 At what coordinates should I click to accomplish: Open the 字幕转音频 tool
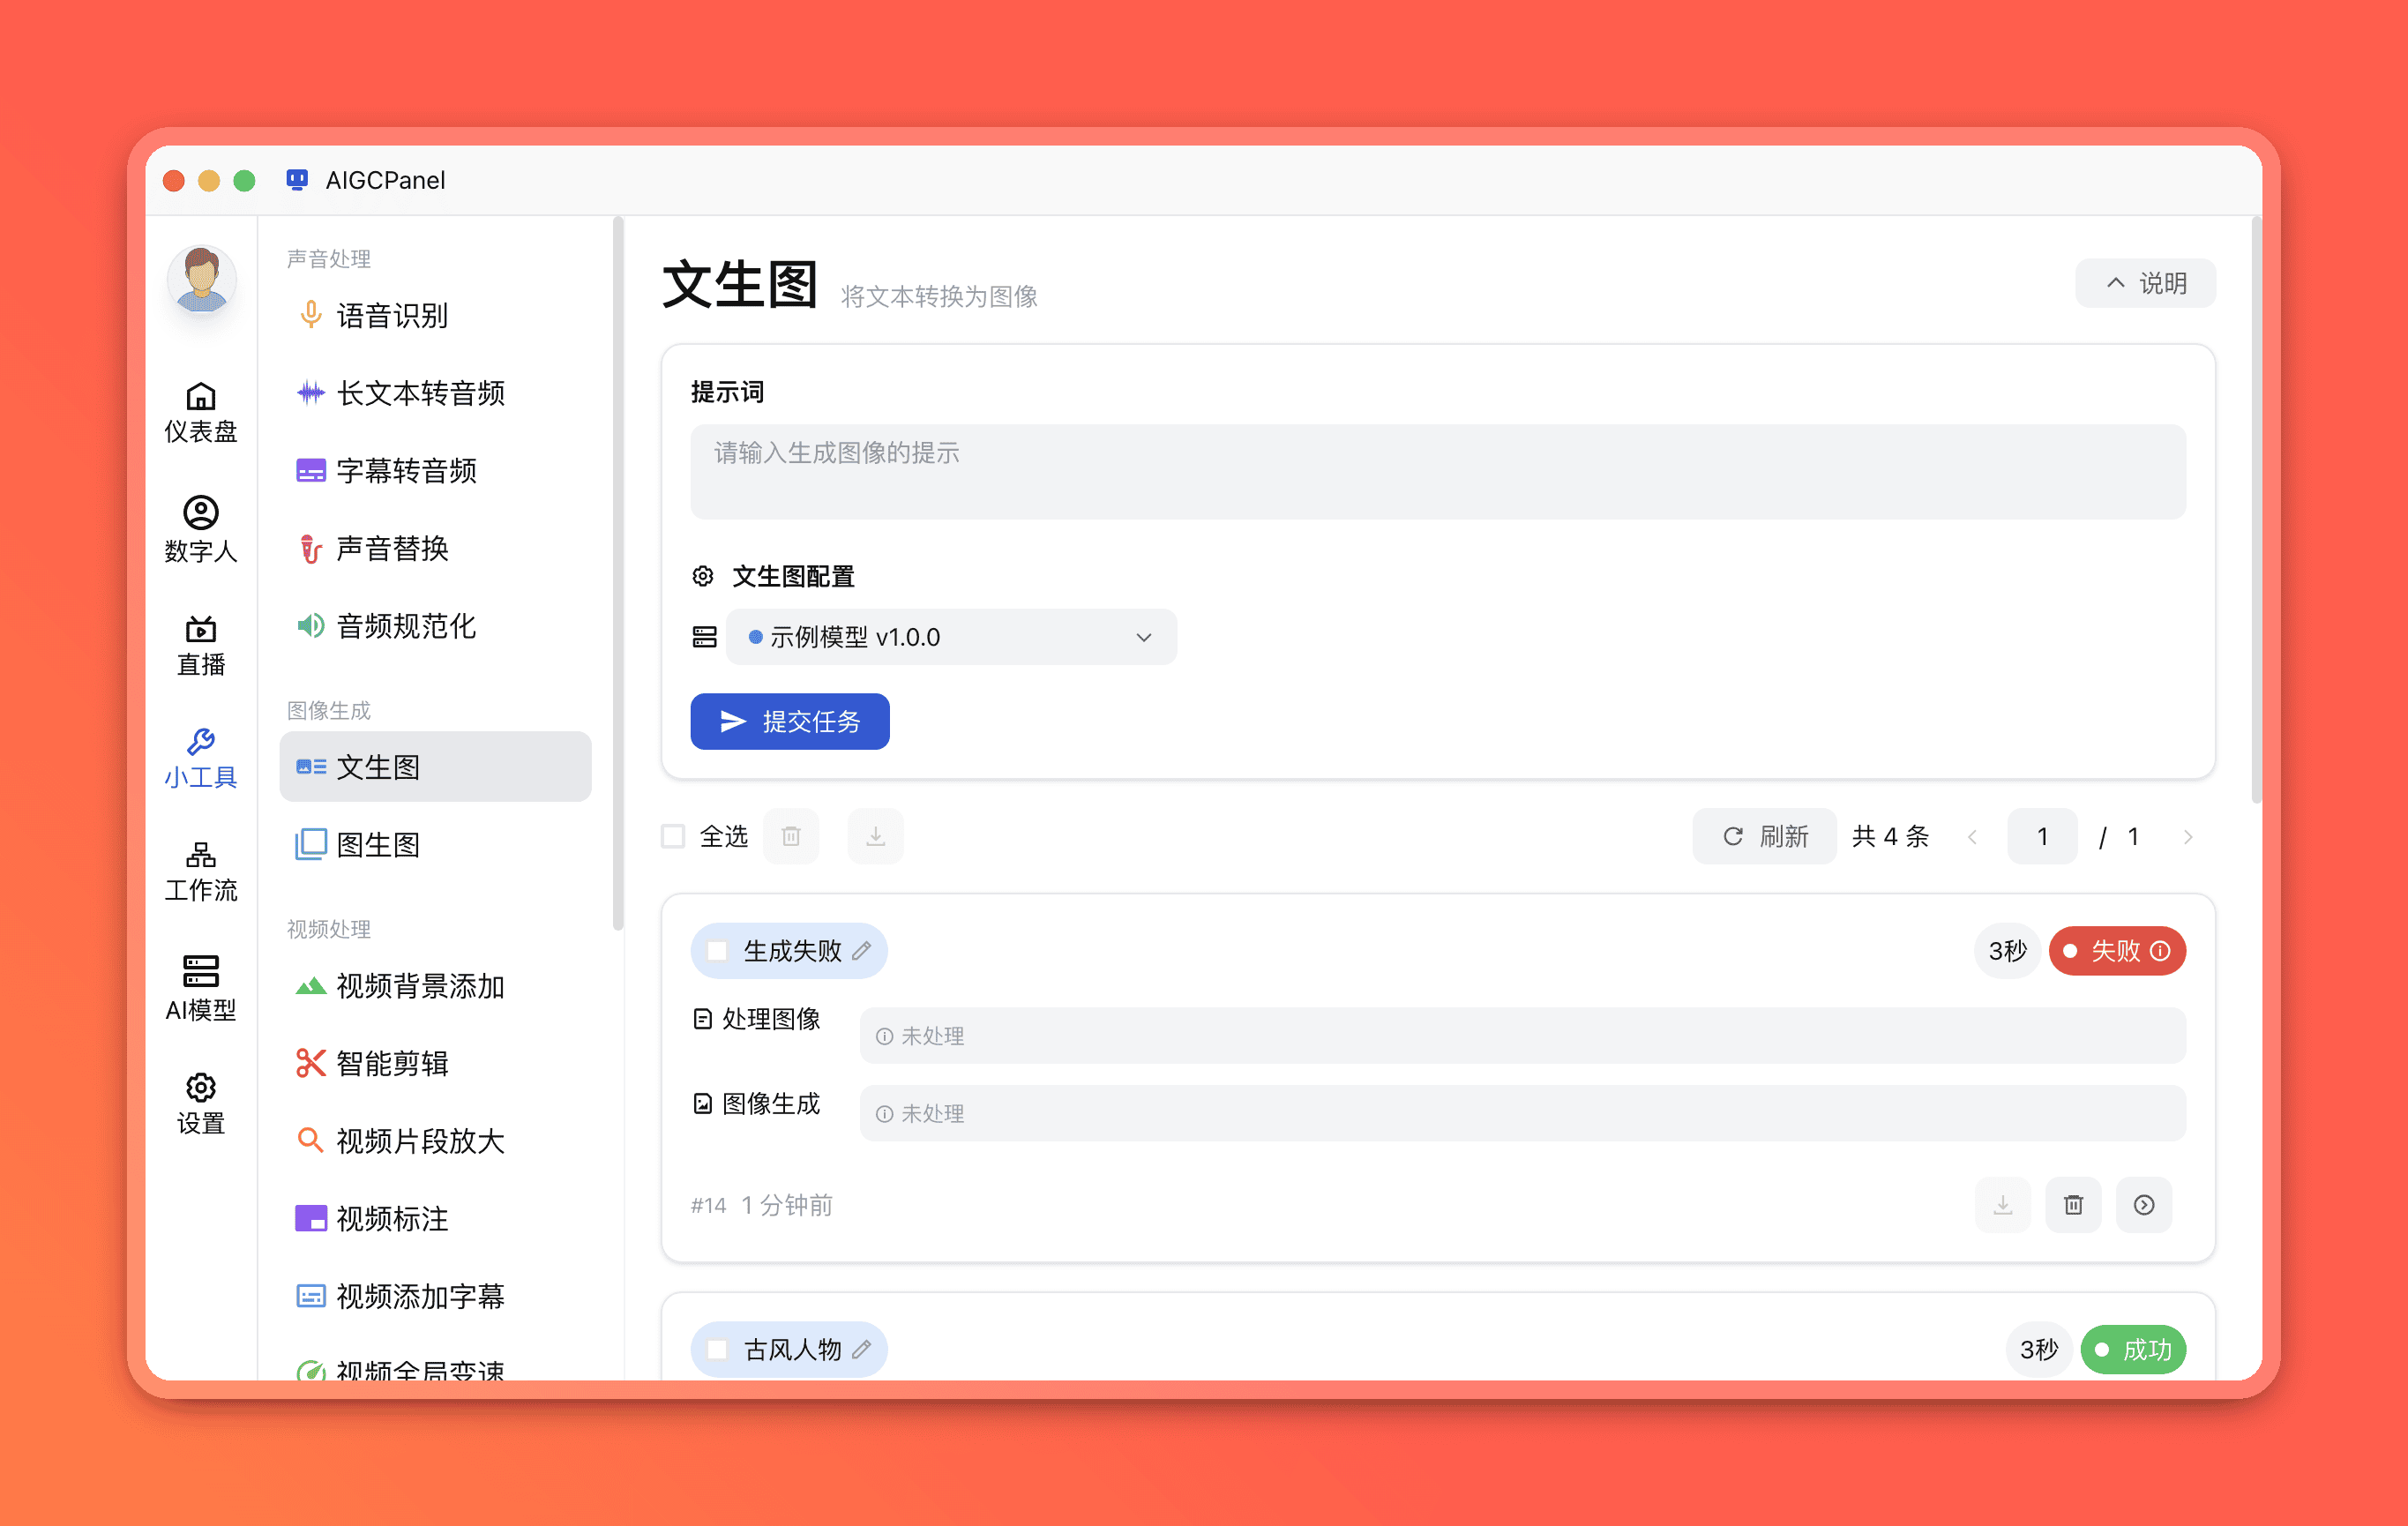click(435, 470)
